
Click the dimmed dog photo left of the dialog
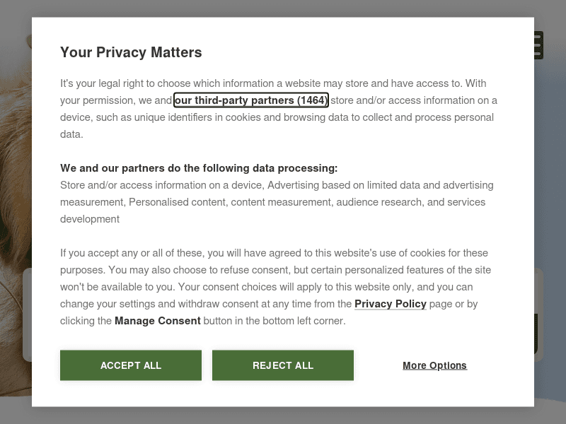coord(14,177)
